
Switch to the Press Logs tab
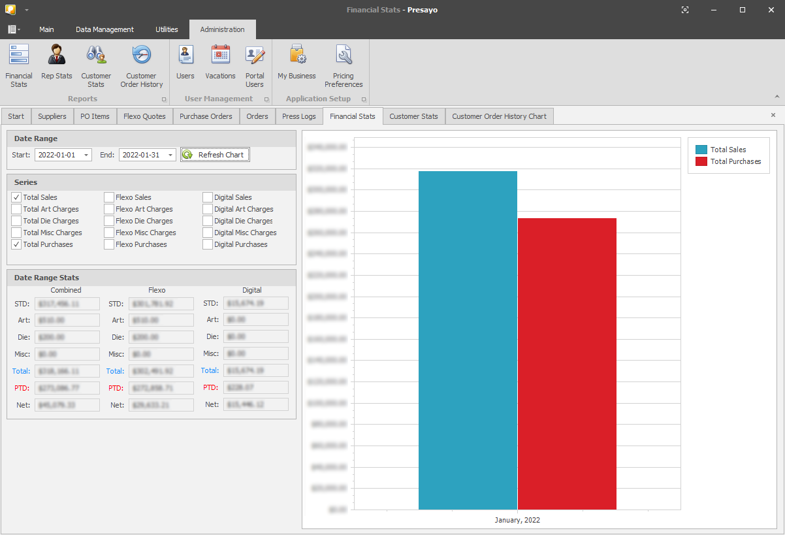[298, 116]
